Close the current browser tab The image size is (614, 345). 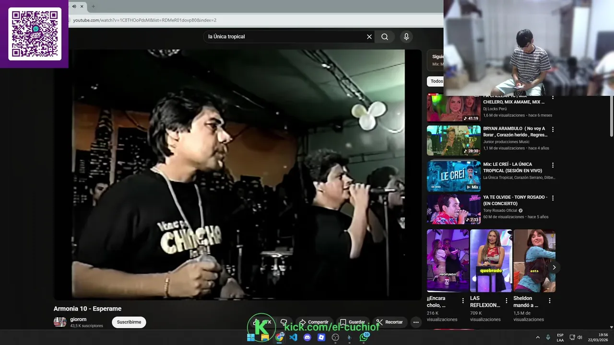pos(82,6)
